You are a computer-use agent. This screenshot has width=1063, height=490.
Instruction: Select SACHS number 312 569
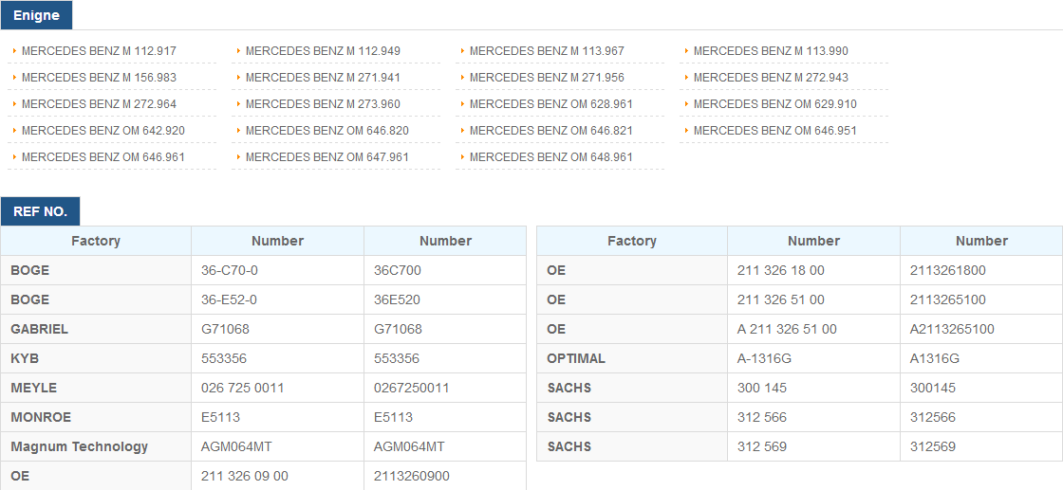tap(813, 446)
